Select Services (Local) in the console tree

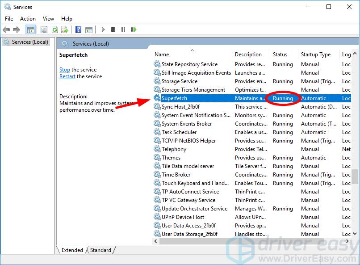(x=26, y=42)
